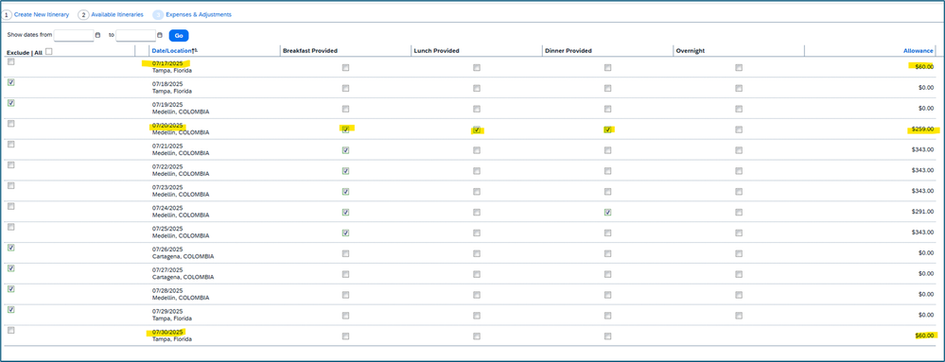
Task: Uncheck exclude for 07/18/2025 Tampa row
Action: (x=10, y=82)
